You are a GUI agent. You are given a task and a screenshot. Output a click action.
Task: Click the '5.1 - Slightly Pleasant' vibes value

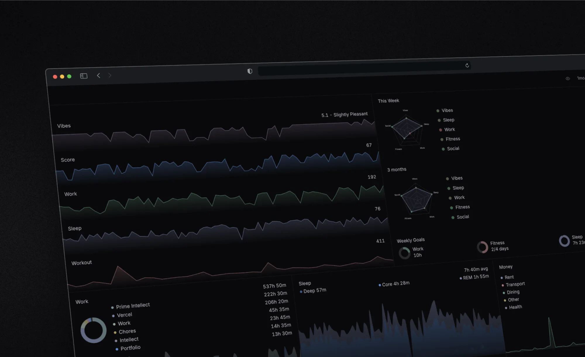tap(345, 114)
